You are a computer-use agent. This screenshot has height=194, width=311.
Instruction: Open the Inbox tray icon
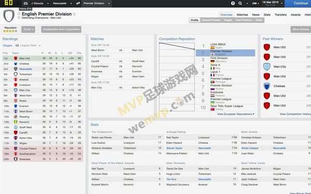pos(25,4)
